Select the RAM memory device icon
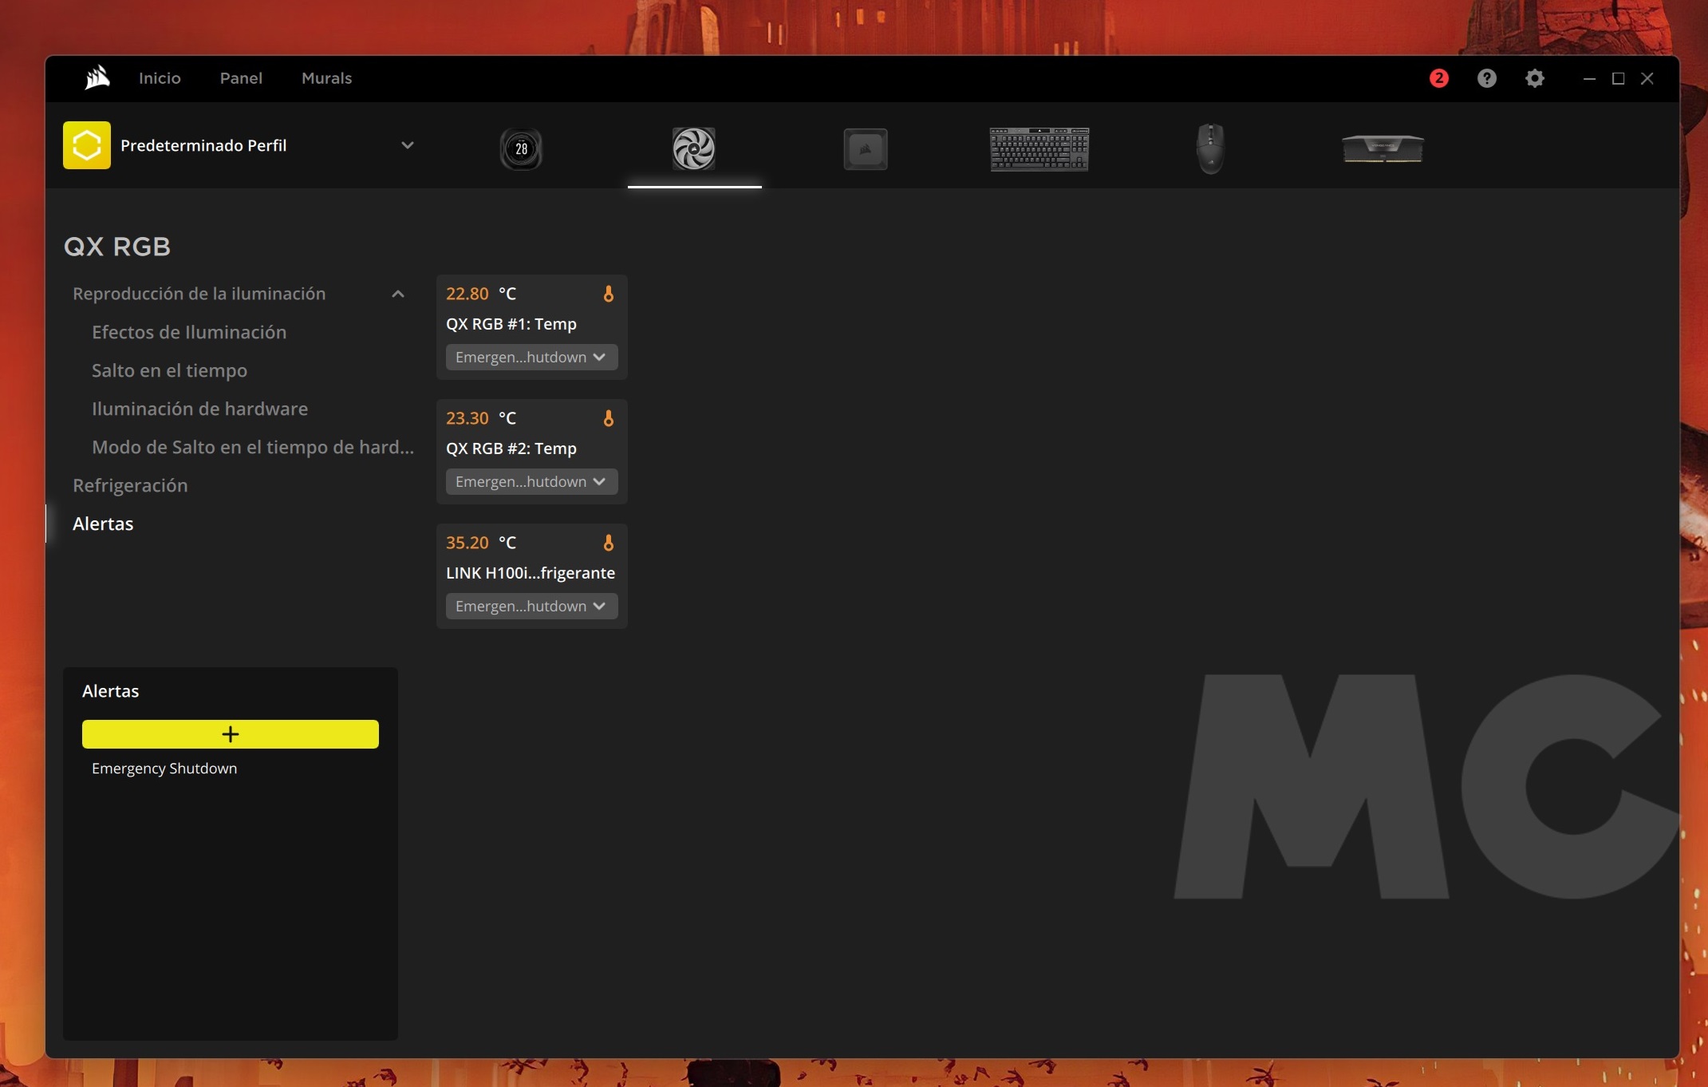1708x1087 pixels. click(x=1383, y=148)
